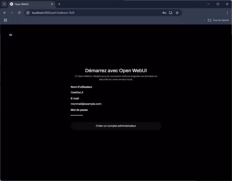Reload the page with the refresh icon
Image resolution: width=232 pixels, height=181 pixels.
click(19, 13)
